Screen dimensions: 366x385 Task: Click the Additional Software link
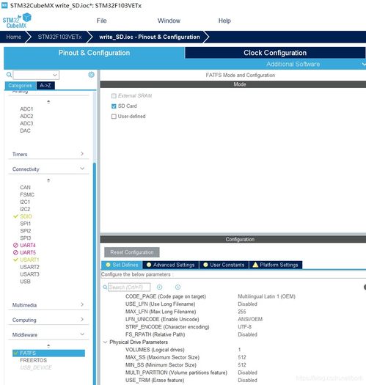pos(293,64)
